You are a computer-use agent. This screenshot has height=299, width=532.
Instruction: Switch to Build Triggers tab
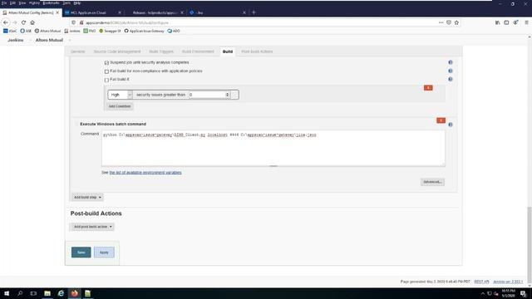click(x=161, y=51)
